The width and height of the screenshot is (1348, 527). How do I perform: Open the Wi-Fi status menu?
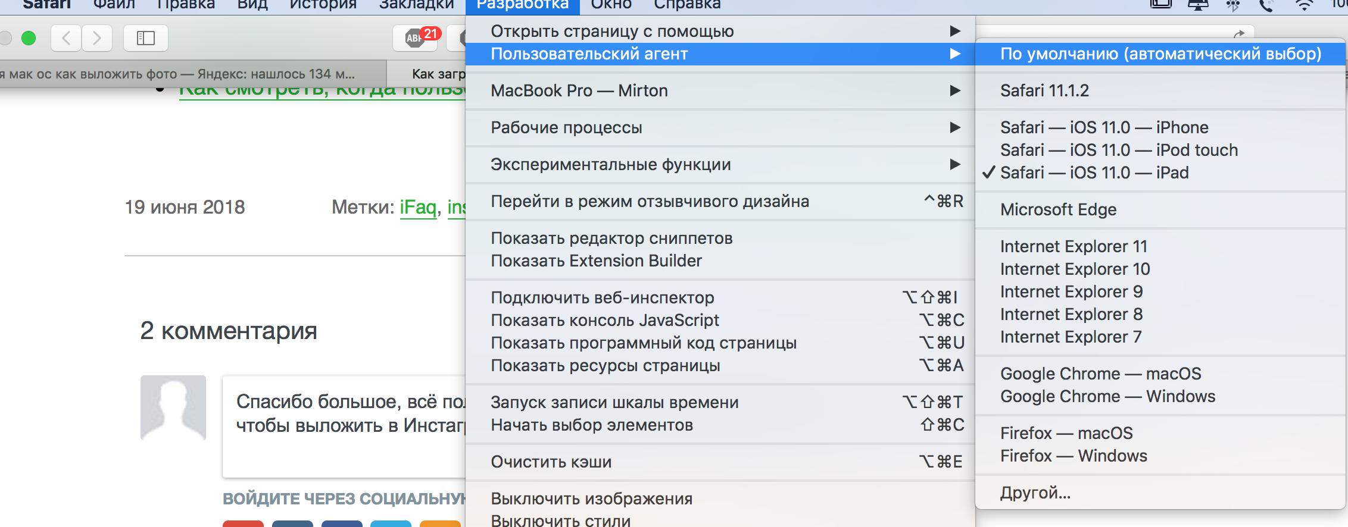[1305, 5]
